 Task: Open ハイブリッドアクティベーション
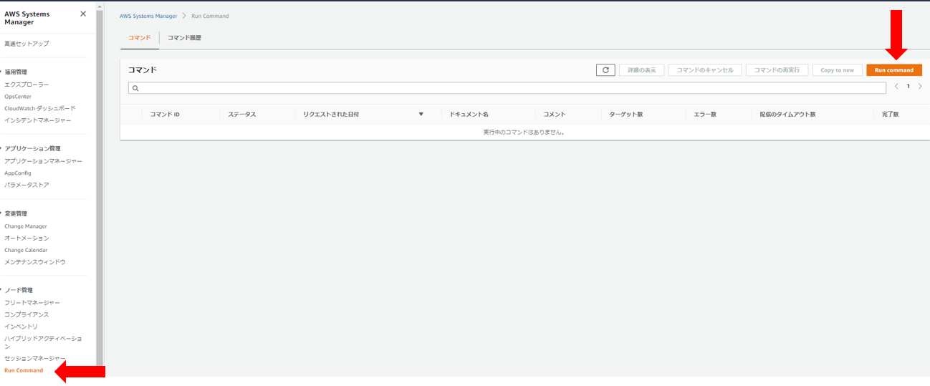coord(43,342)
